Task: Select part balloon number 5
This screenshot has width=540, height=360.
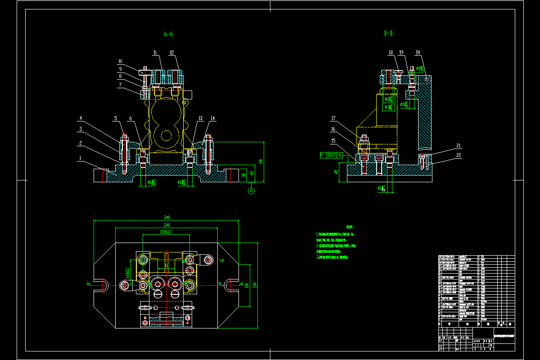Action: coord(115,118)
